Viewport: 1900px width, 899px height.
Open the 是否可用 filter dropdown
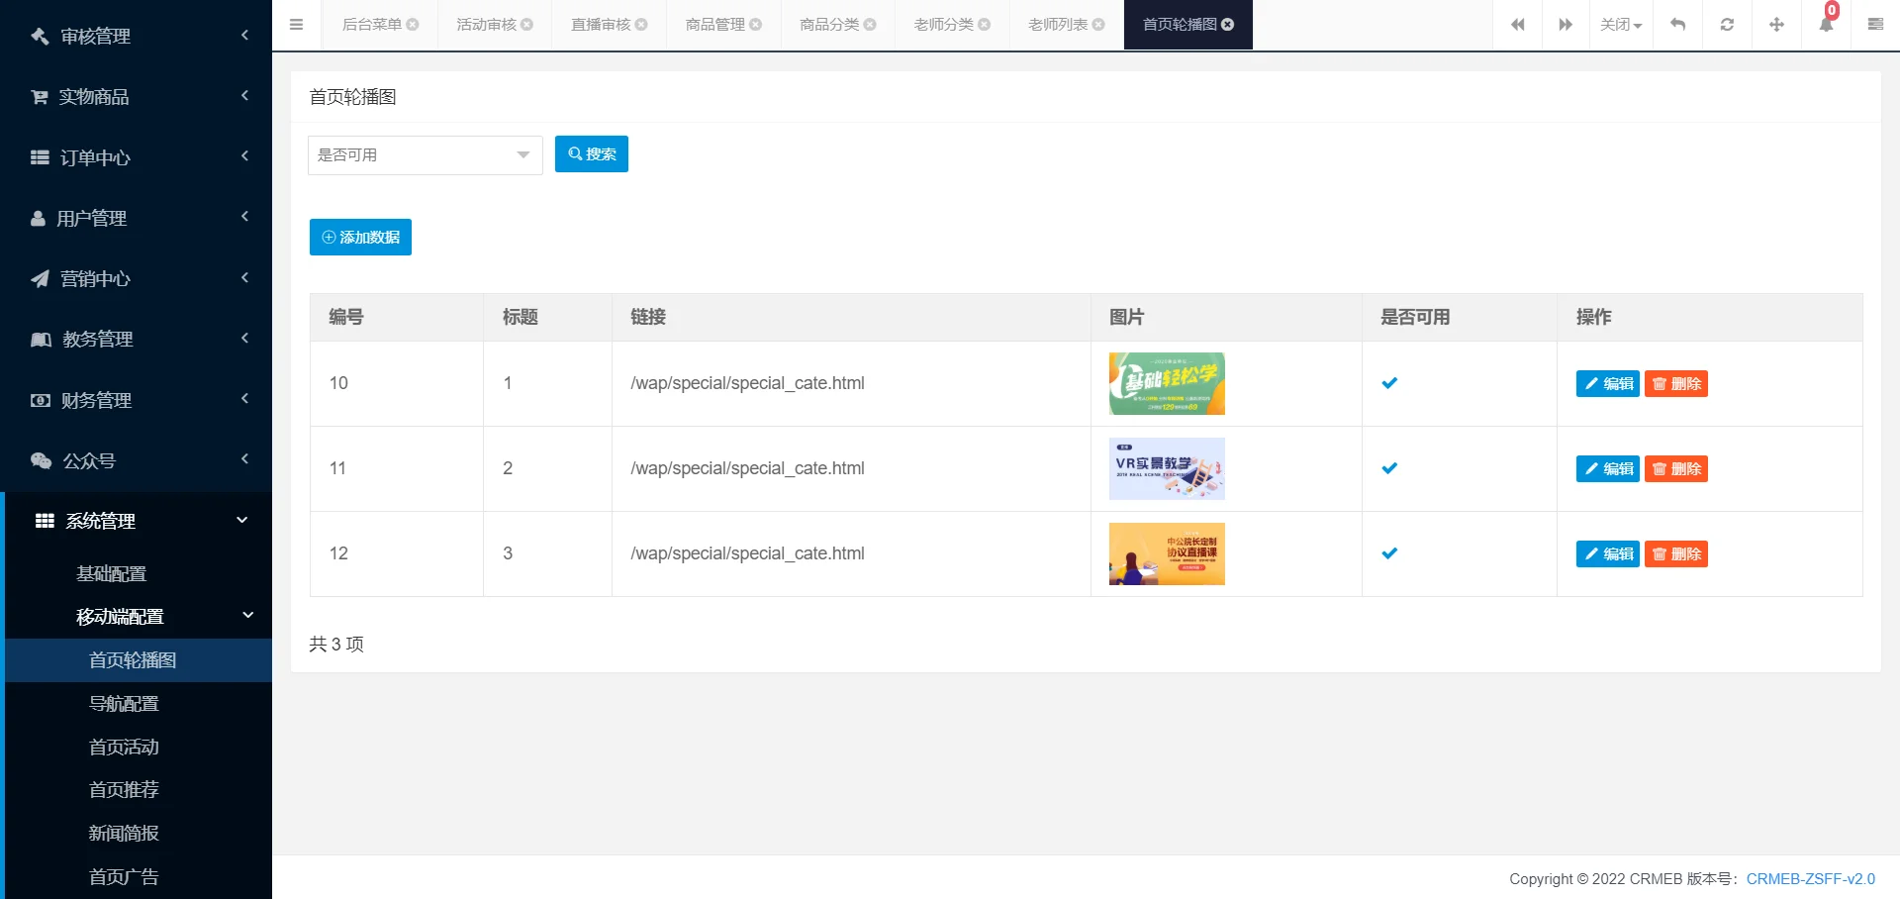point(425,155)
